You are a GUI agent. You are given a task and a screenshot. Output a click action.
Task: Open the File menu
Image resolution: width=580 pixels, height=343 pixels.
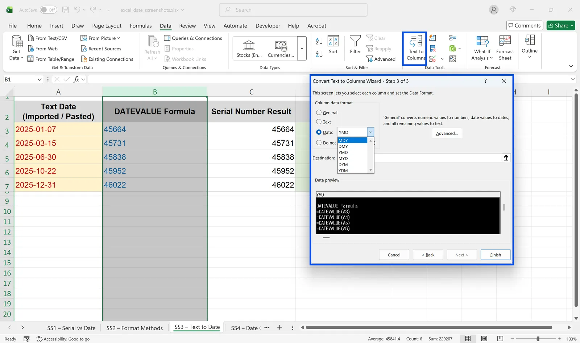pyautogui.click(x=13, y=26)
